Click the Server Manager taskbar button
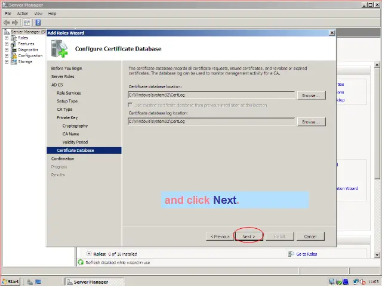Viewport: 382px width, 286px height. point(94,282)
